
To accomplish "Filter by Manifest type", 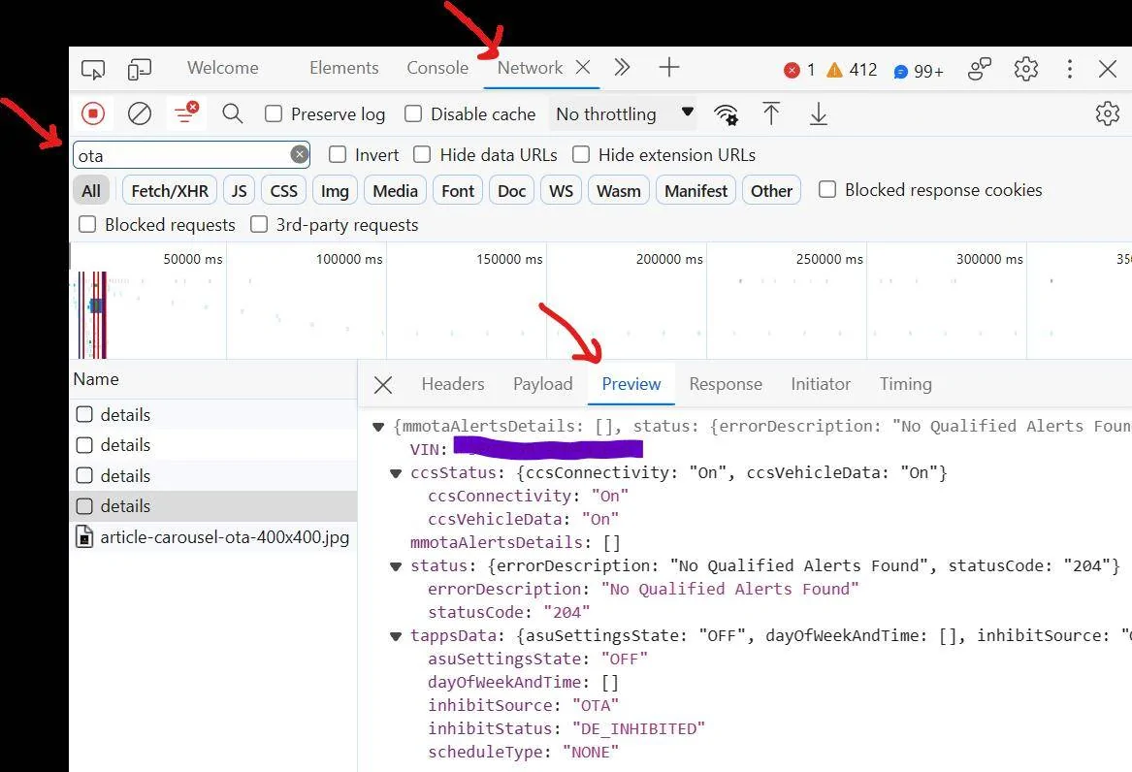I will (x=695, y=190).
